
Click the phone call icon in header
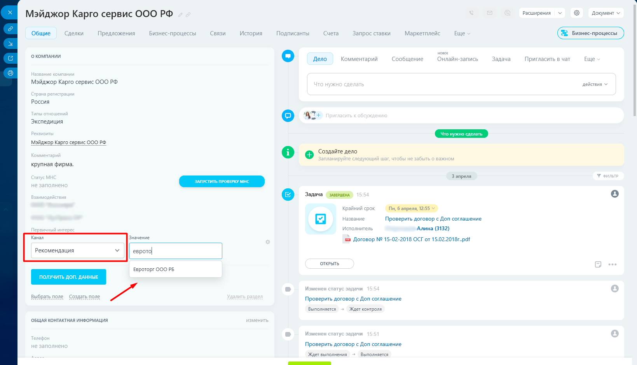pyautogui.click(x=471, y=13)
